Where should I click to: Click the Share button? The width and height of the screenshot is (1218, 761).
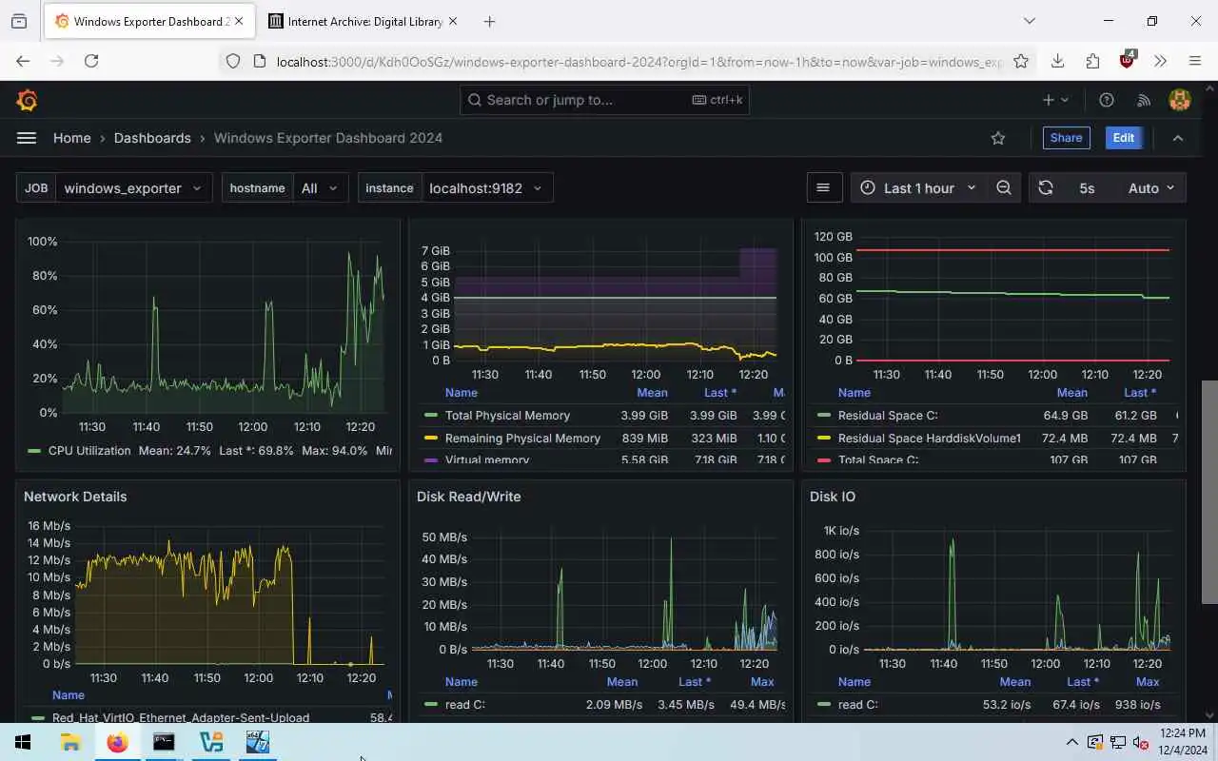click(1066, 138)
